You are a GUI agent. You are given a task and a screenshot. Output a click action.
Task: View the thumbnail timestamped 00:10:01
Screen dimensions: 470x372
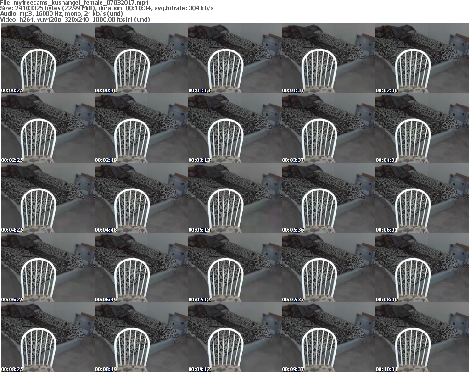[422, 338]
